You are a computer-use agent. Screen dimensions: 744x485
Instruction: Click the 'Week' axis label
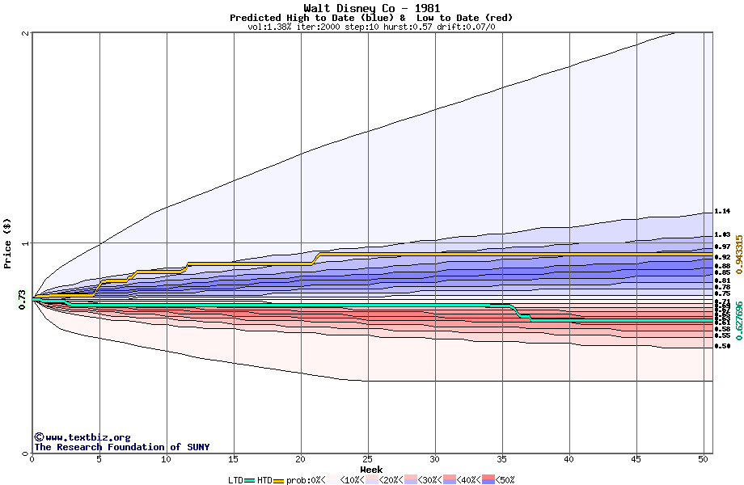(371, 470)
